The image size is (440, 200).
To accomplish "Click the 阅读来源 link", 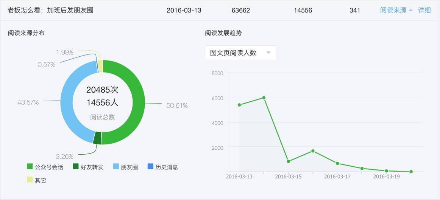I will [393, 10].
